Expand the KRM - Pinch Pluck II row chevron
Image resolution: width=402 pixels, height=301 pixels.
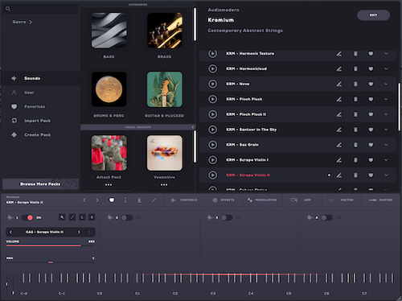[386, 114]
